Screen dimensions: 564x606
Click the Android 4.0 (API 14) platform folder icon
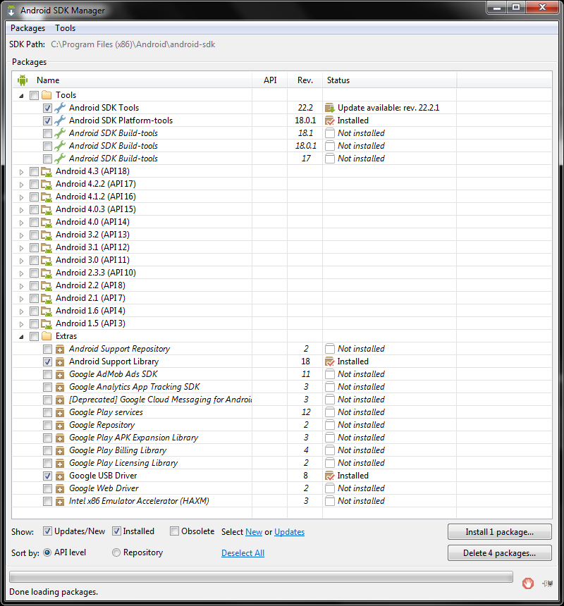click(47, 222)
